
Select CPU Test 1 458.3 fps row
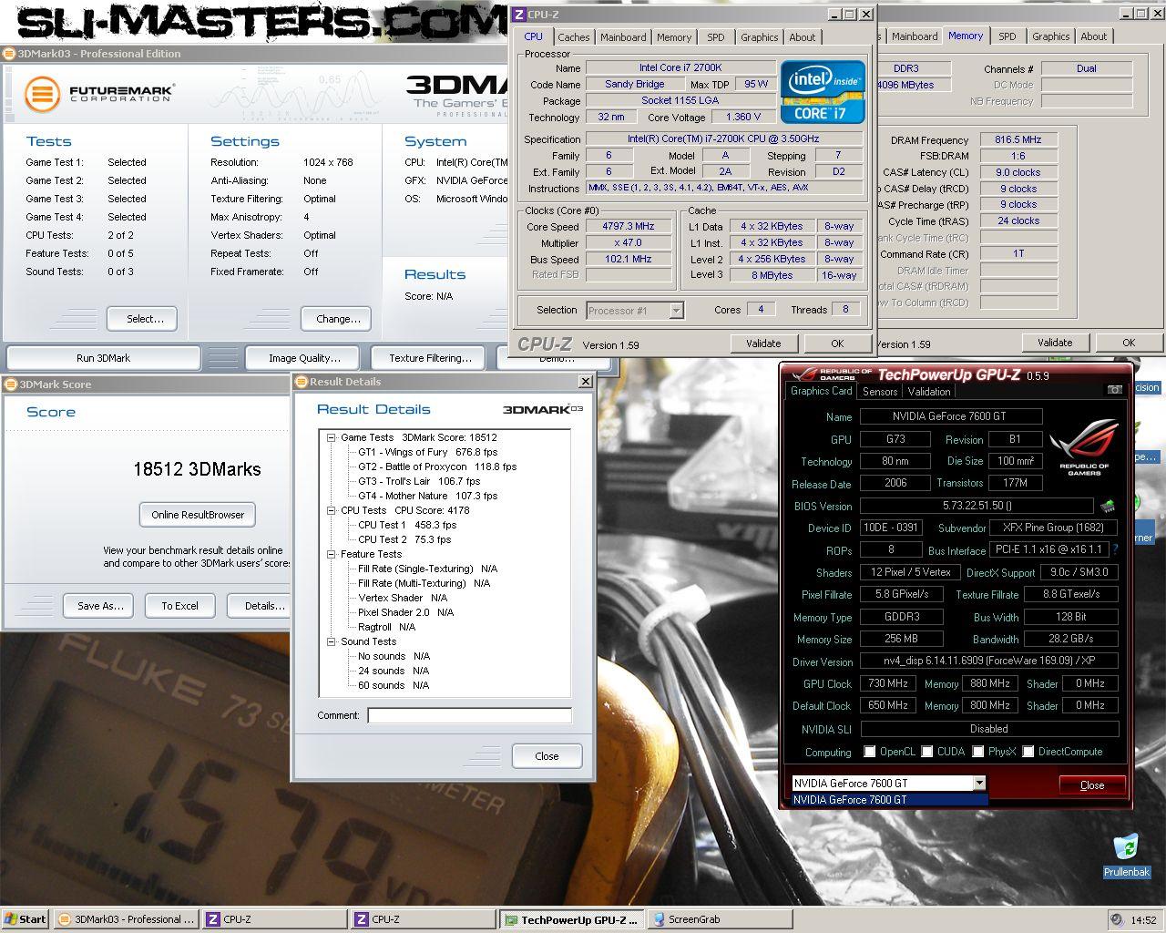[x=407, y=525]
